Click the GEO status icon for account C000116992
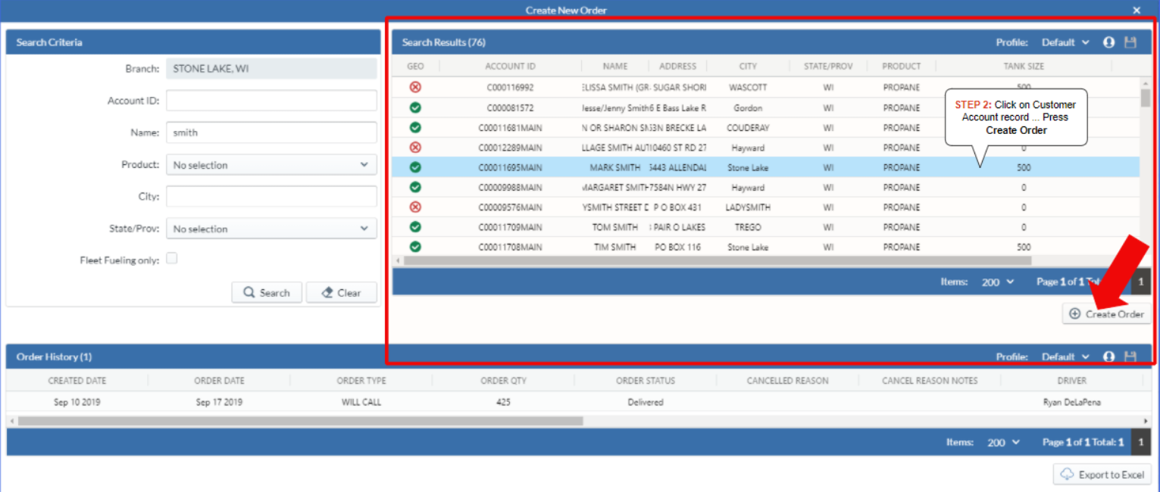 click(415, 87)
